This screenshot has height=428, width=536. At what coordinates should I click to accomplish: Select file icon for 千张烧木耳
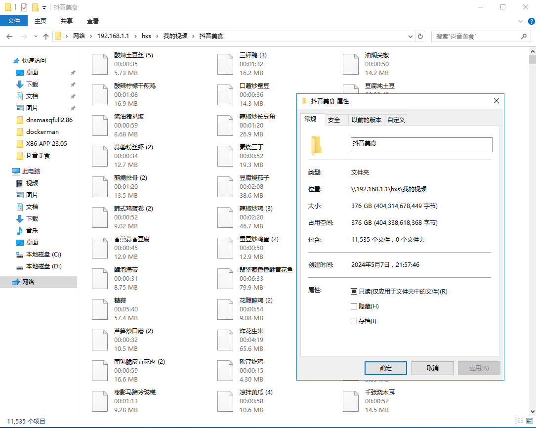(351, 401)
